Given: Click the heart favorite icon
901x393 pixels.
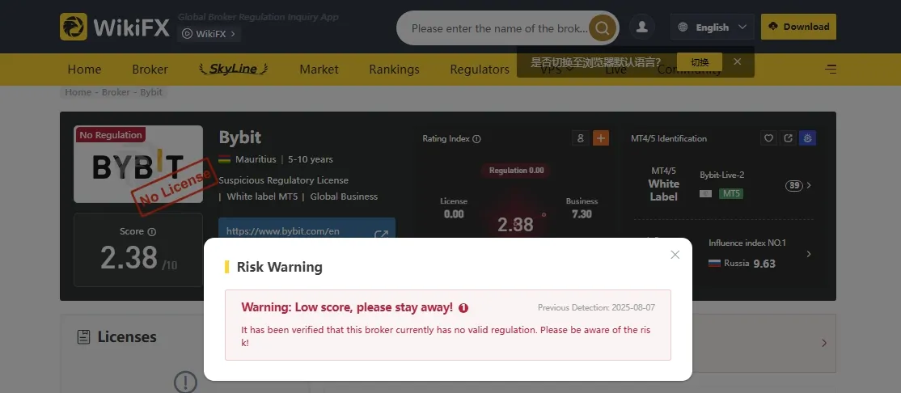Looking at the screenshot, I should [769, 138].
